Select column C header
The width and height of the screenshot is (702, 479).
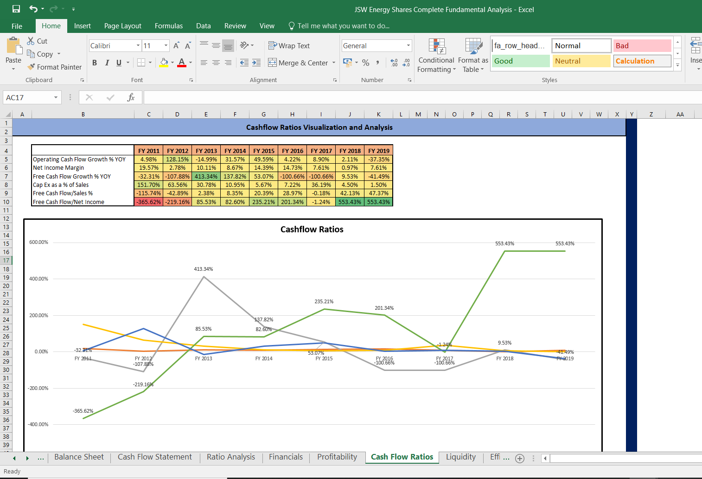[148, 114]
